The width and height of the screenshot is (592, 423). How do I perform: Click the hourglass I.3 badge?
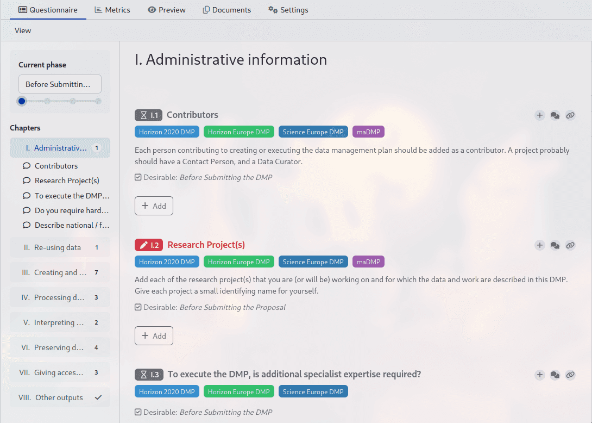[149, 375]
